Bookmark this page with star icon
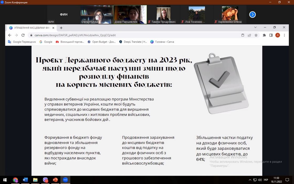 [x=256, y=35]
